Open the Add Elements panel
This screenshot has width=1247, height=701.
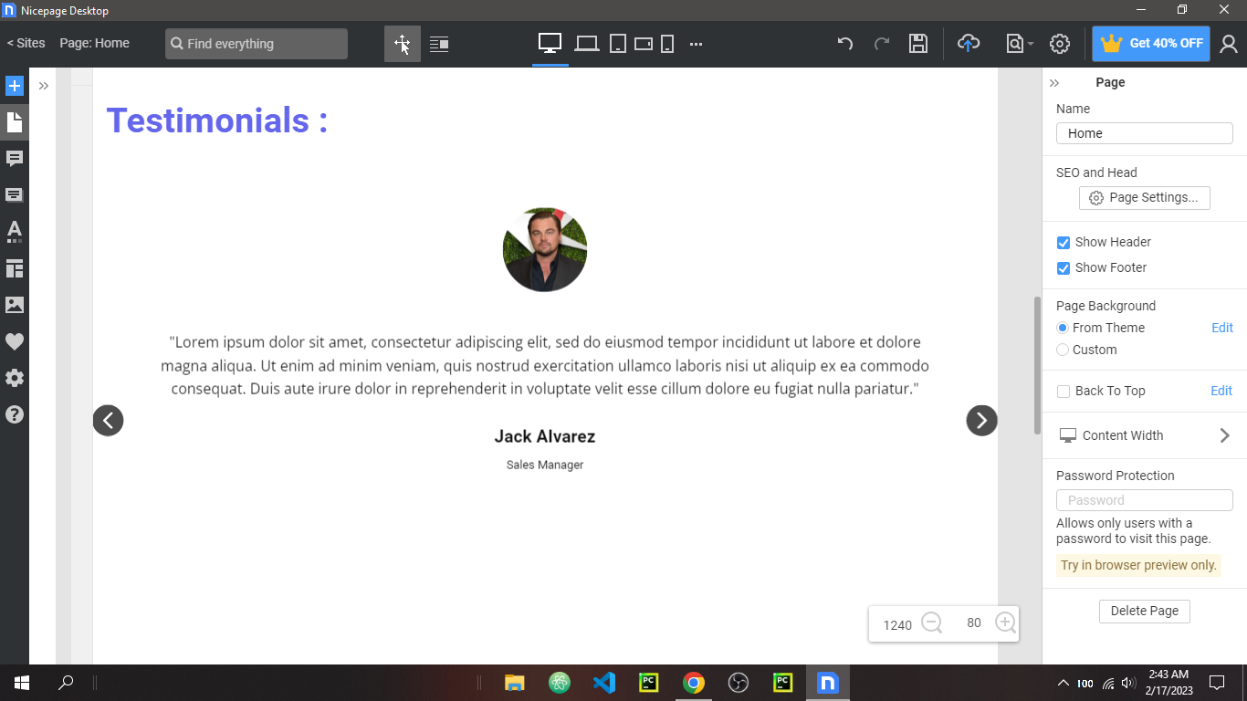click(x=14, y=85)
